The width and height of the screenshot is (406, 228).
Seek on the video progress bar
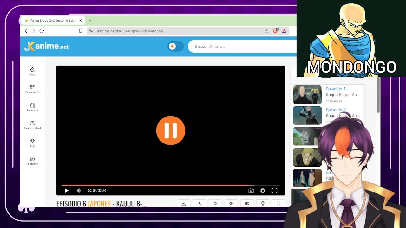[170, 185]
